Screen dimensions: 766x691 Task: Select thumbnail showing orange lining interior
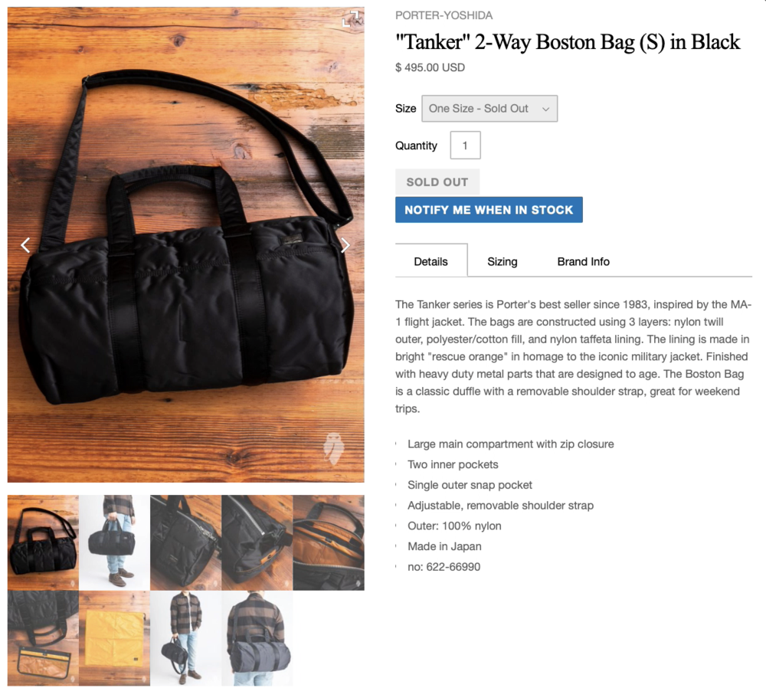(329, 542)
